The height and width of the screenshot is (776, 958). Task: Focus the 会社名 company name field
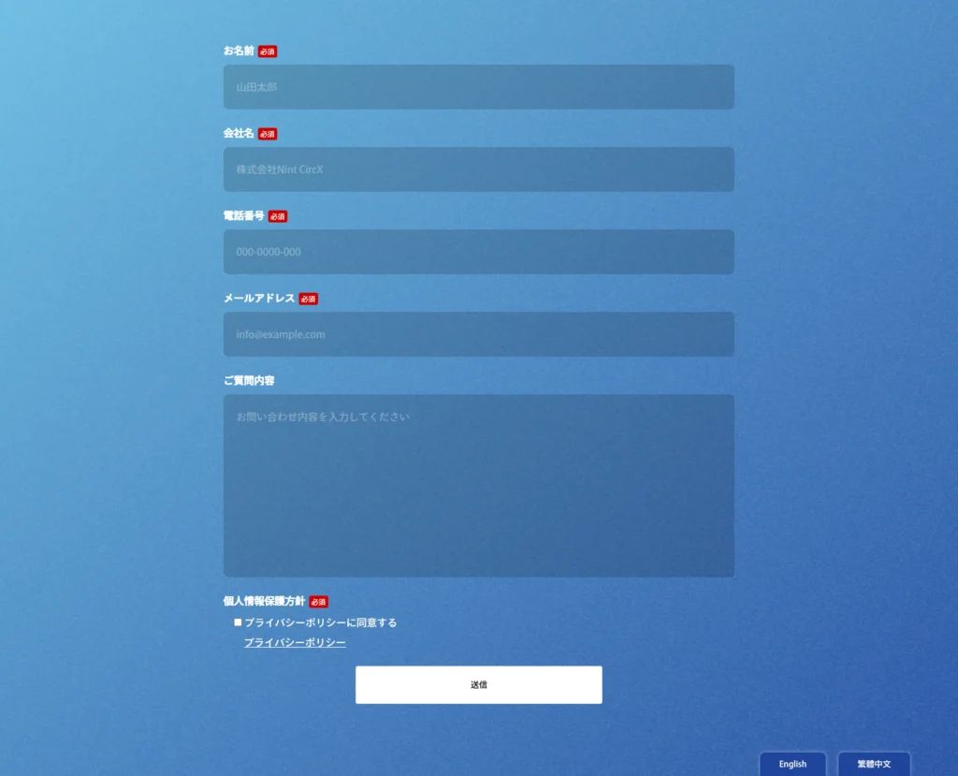click(x=478, y=169)
